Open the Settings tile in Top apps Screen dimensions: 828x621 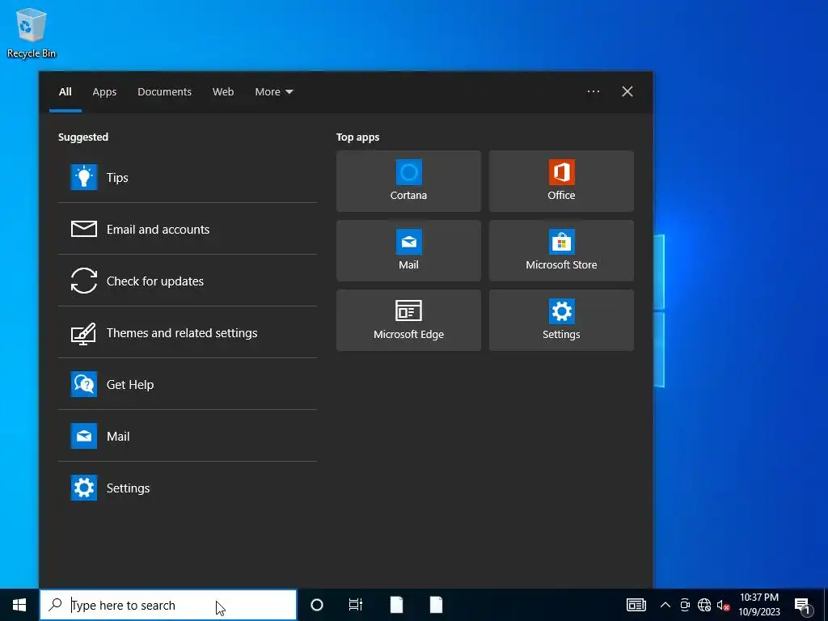click(x=561, y=320)
